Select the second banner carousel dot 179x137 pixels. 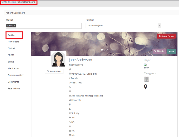tap(104, 50)
